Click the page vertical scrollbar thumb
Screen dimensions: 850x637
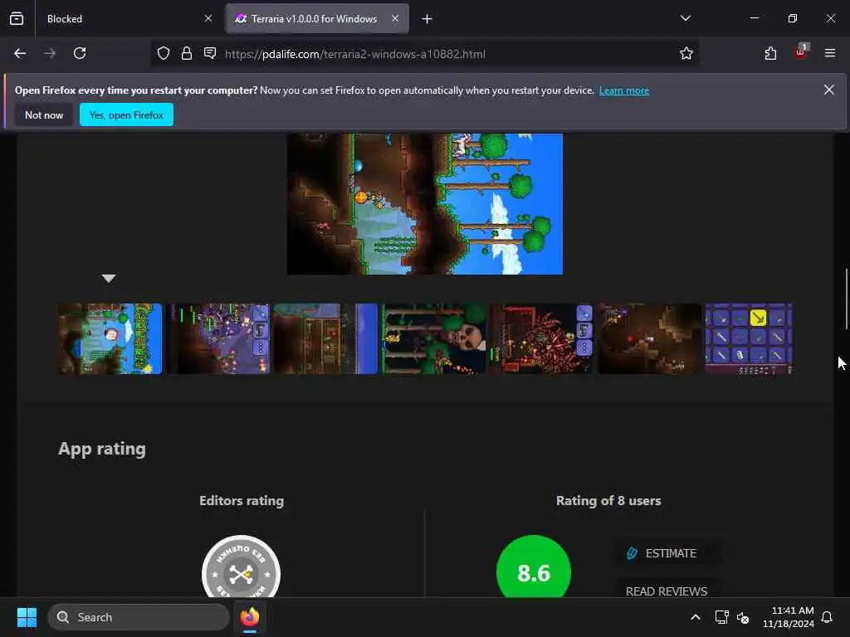tap(846, 299)
